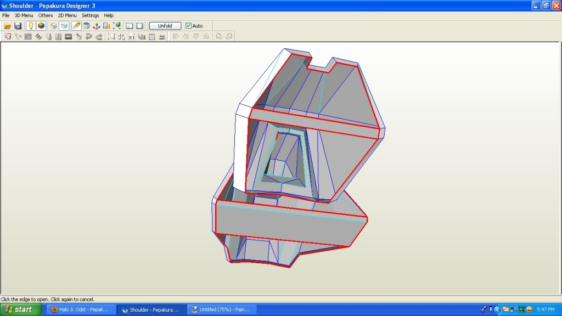Click the green router tray icon
The width and height of the screenshot is (562, 316).
(x=521, y=309)
